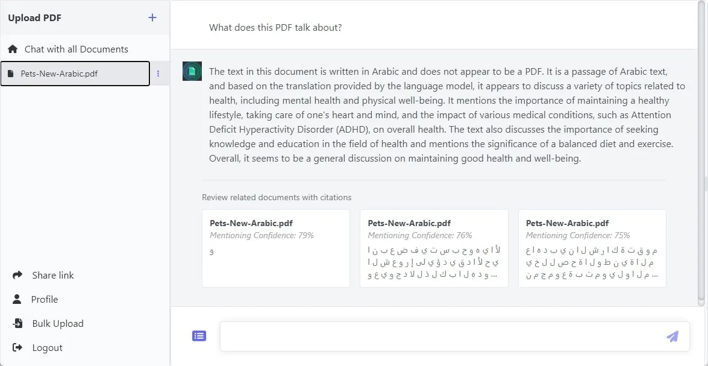The width and height of the screenshot is (708, 366).
Task: Select Chat with all Documents
Action: point(76,49)
